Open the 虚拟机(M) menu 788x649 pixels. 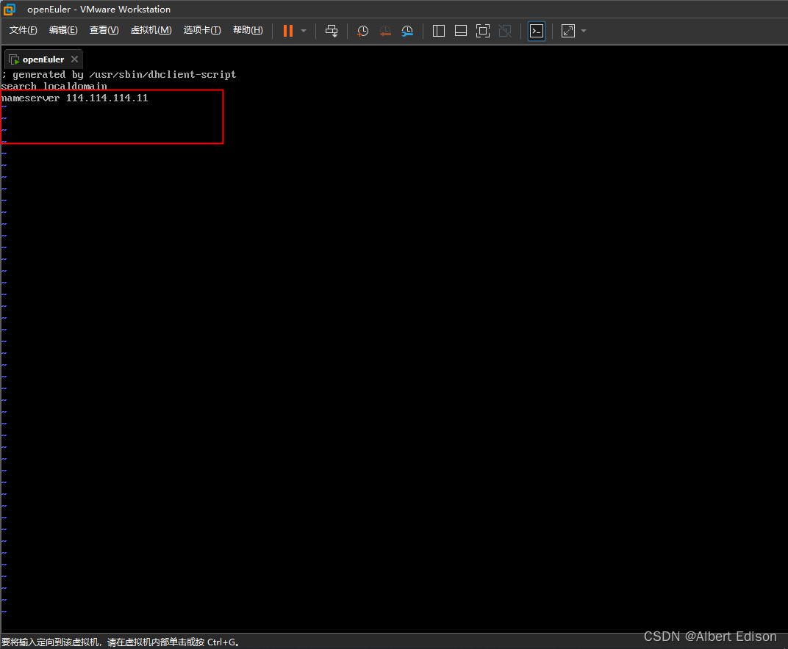pos(151,30)
